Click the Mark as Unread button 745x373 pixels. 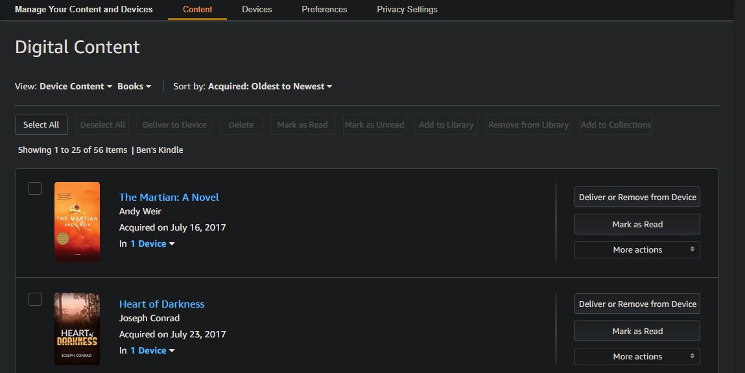374,125
